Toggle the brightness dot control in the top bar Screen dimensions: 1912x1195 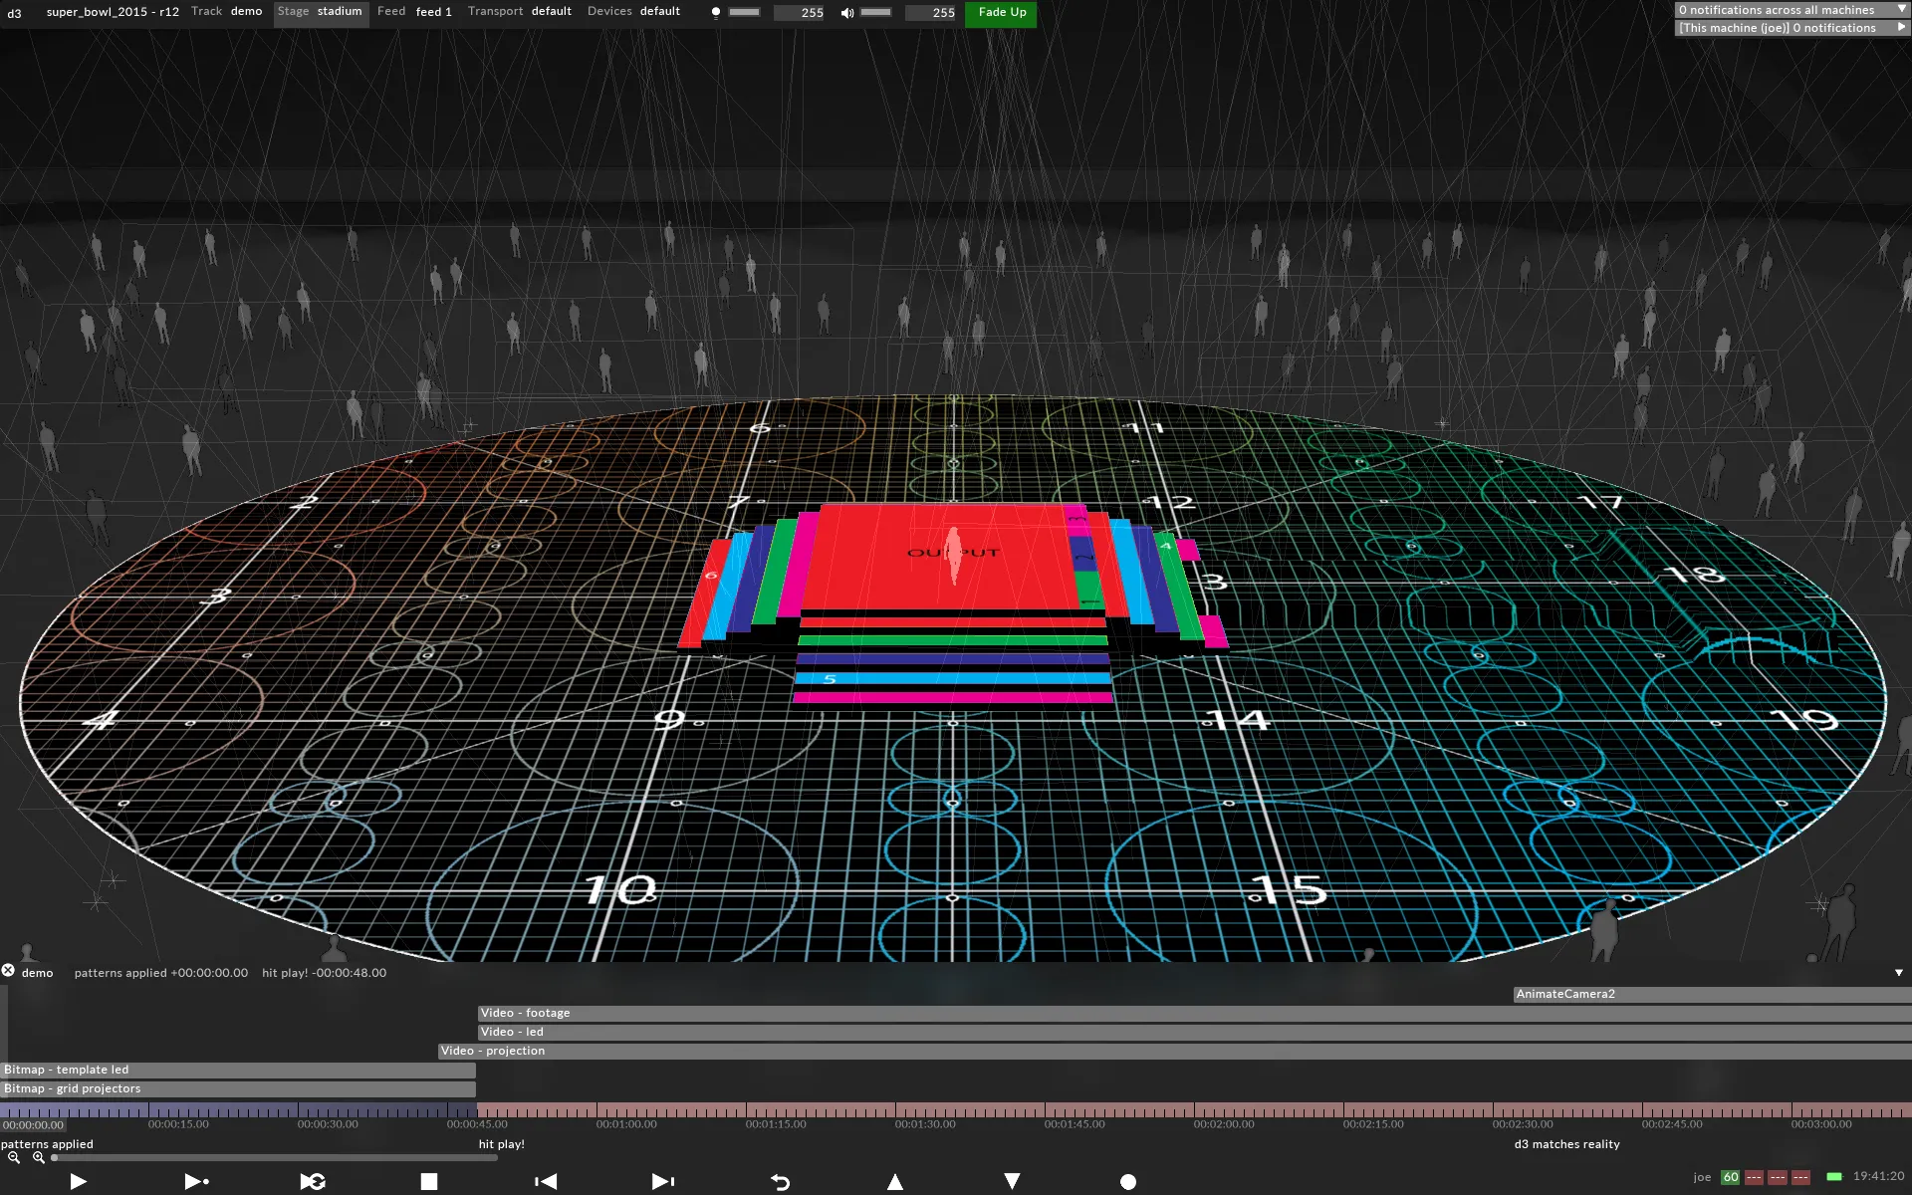click(716, 11)
